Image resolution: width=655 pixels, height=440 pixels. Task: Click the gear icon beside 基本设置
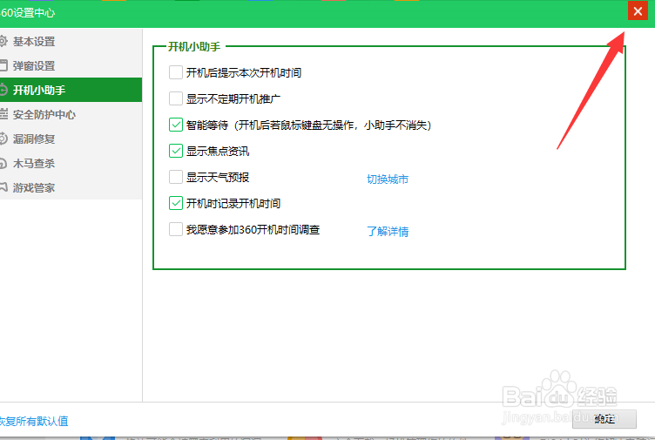pyautogui.click(x=3, y=41)
